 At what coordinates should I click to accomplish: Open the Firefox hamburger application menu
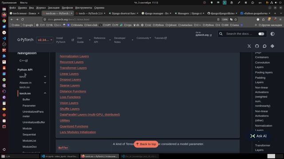click(280, 19)
